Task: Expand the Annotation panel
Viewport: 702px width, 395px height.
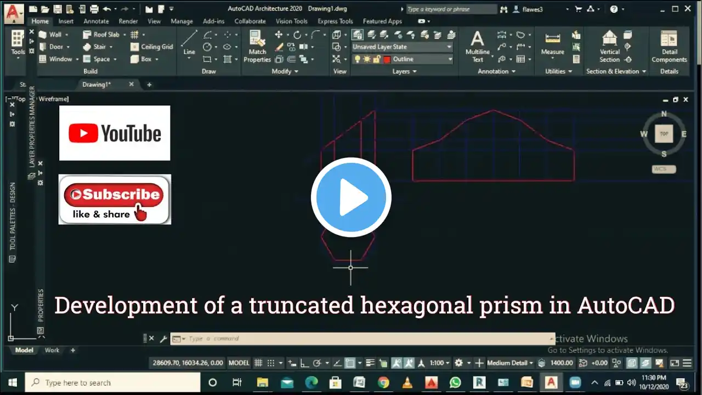Action: (496, 71)
